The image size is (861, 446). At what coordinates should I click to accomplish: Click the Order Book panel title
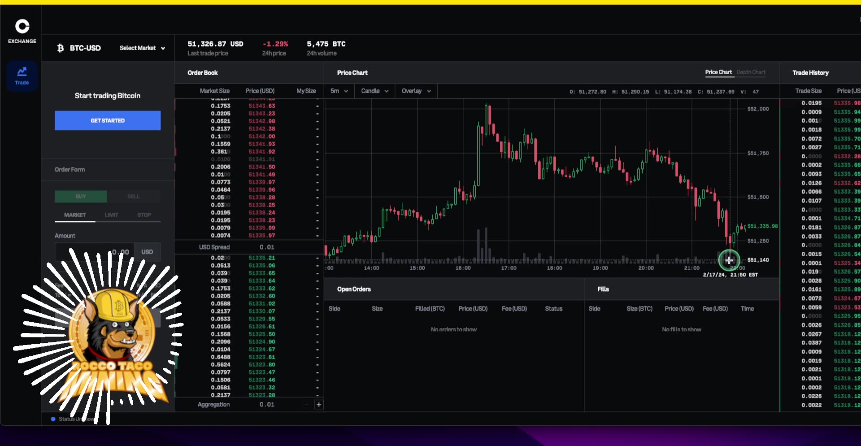point(203,73)
